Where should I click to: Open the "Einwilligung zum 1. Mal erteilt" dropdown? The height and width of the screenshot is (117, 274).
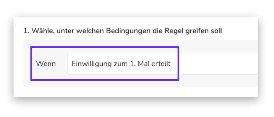[x=162, y=64]
